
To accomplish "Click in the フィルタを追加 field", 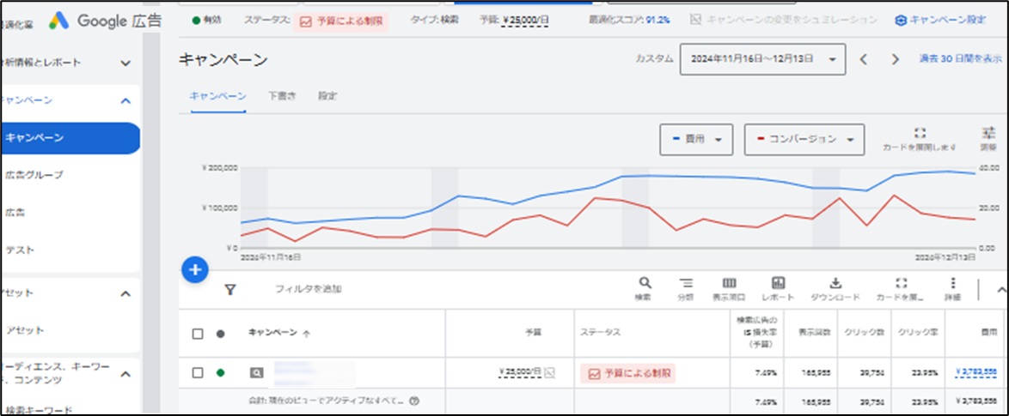I will pyautogui.click(x=309, y=289).
